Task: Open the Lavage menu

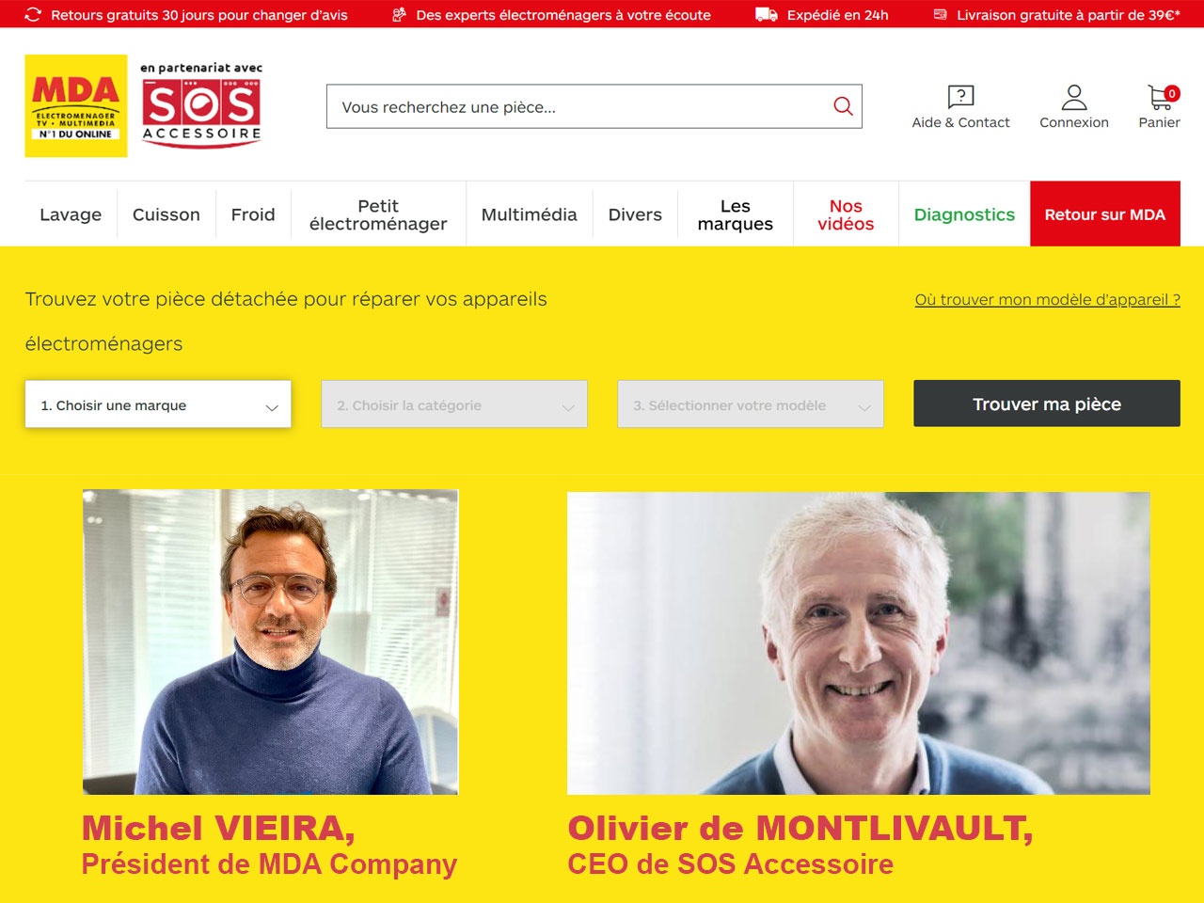Action: [71, 214]
